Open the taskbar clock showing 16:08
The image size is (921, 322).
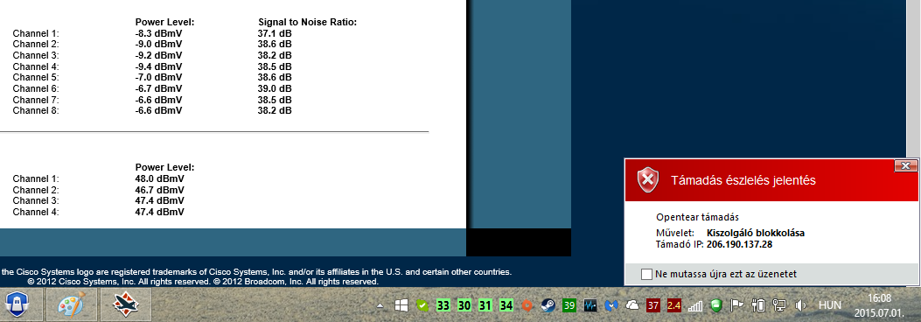point(880,305)
